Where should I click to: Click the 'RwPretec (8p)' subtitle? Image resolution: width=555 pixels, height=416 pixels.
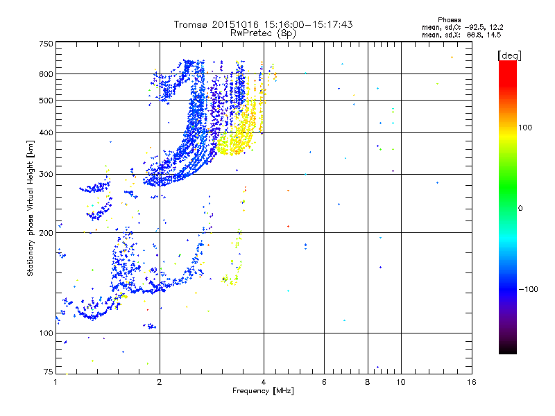263,33
